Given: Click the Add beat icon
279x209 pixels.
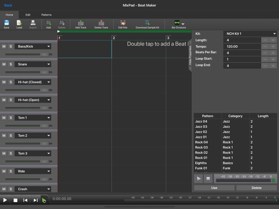Looking at the screenshot, I should tap(49, 24).
